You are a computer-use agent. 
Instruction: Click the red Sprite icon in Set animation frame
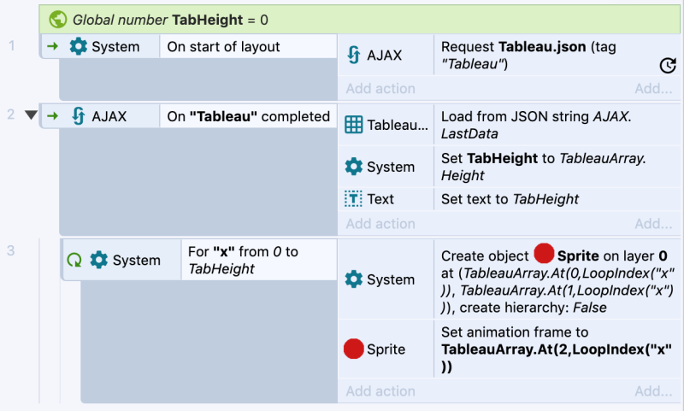[x=354, y=349]
